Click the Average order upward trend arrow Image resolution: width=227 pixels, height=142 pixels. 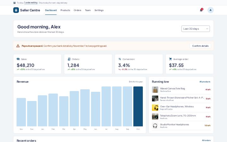click(x=170, y=69)
